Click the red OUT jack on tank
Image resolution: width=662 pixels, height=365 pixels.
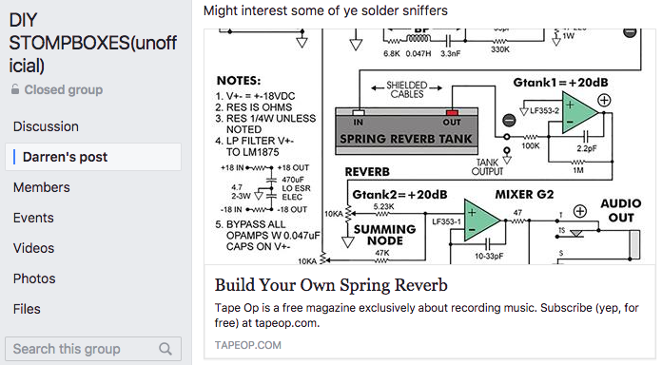452,113
